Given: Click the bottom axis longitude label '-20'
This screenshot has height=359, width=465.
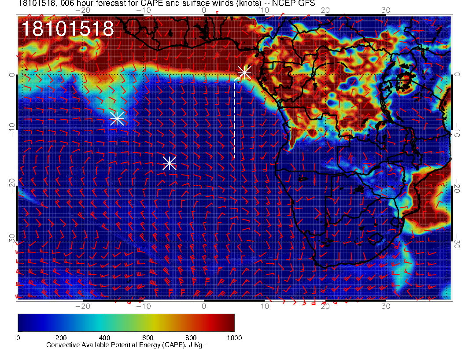Looking at the screenshot, I should coord(83,306).
